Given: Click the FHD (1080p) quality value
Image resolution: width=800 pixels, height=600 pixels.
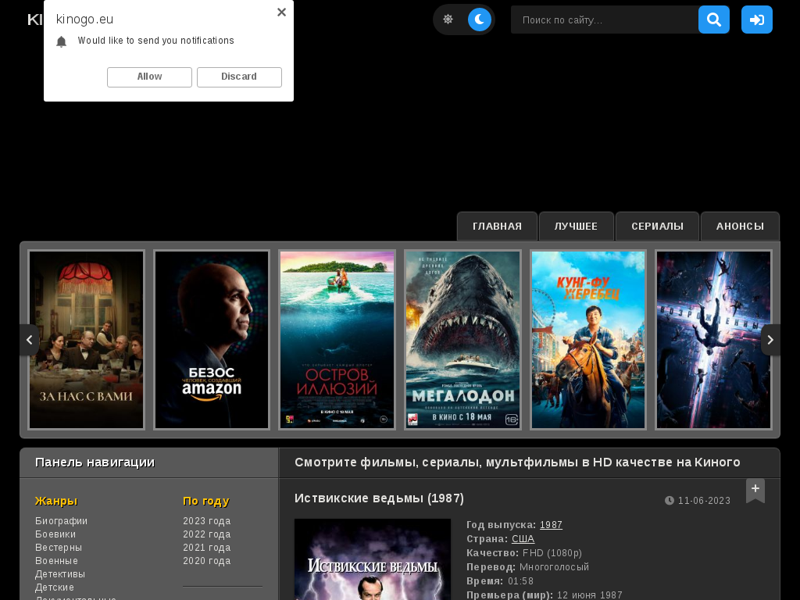Looking at the screenshot, I should point(552,553).
